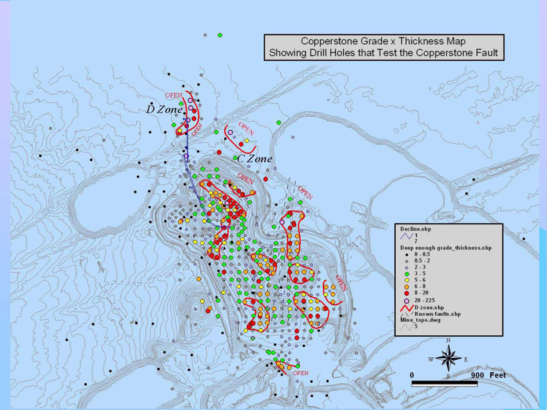The height and width of the screenshot is (410, 547).
Task: Click the "Mine_topo.dwg" legend heading
Action: [420, 321]
